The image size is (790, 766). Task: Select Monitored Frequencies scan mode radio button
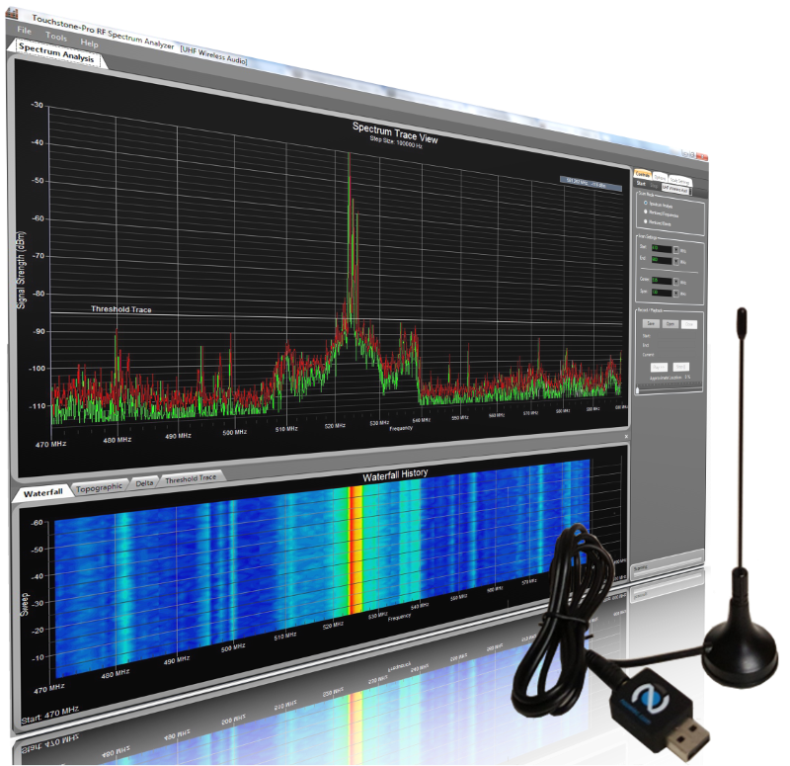click(646, 213)
